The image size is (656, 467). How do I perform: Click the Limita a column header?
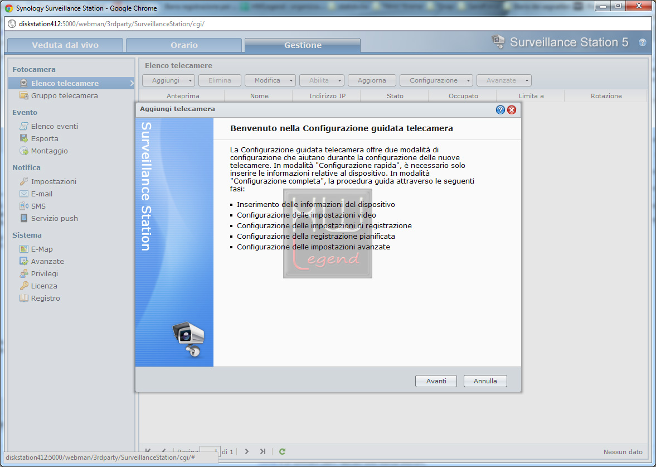click(x=531, y=96)
